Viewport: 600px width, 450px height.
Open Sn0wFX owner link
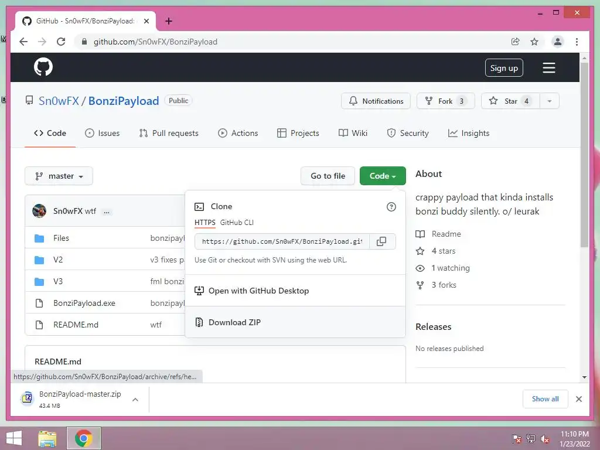59,101
